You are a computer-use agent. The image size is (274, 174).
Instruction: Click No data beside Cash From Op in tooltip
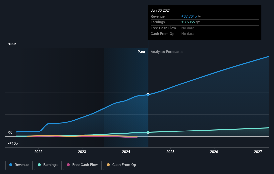[188, 34]
